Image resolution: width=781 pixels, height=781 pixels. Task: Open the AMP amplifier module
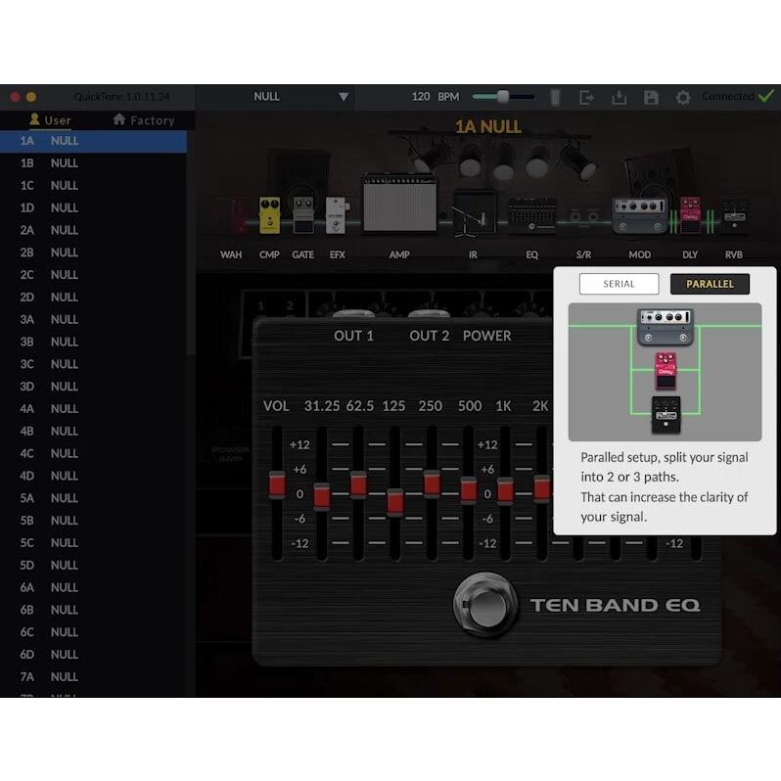click(x=399, y=204)
